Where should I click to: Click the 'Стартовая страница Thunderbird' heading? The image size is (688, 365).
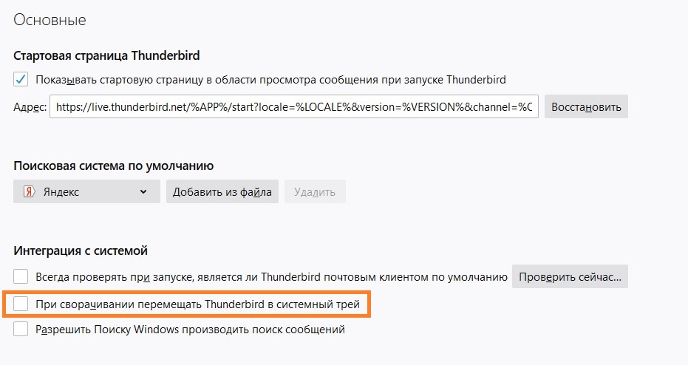pos(106,55)
